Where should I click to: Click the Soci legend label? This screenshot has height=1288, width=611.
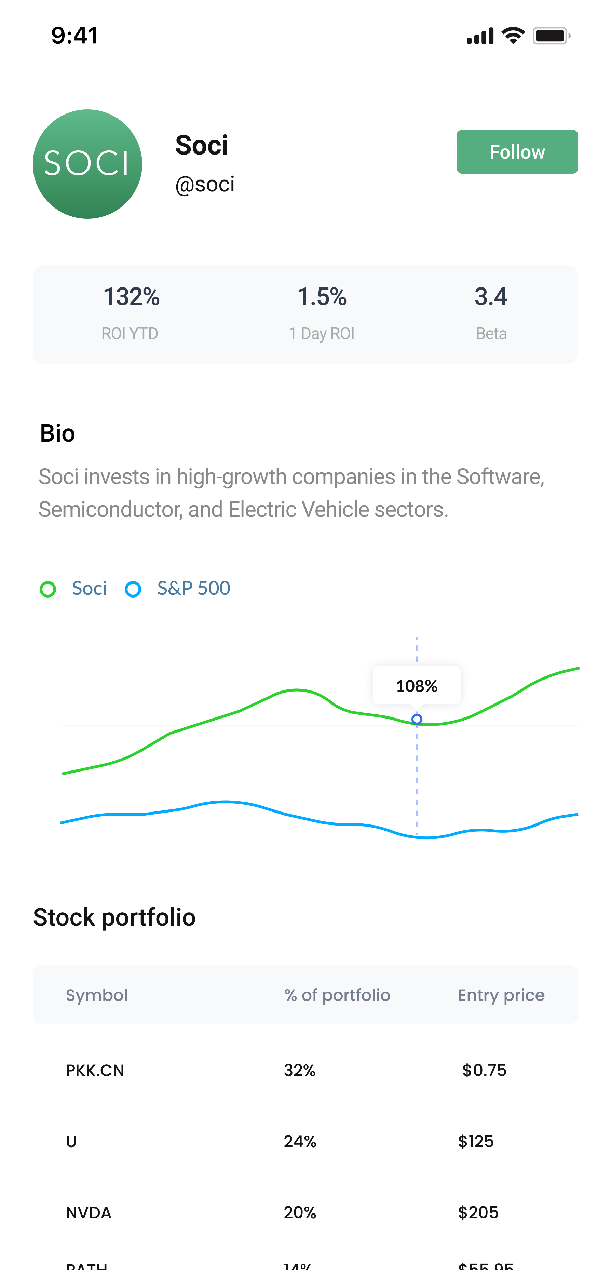tap(89, 588)
